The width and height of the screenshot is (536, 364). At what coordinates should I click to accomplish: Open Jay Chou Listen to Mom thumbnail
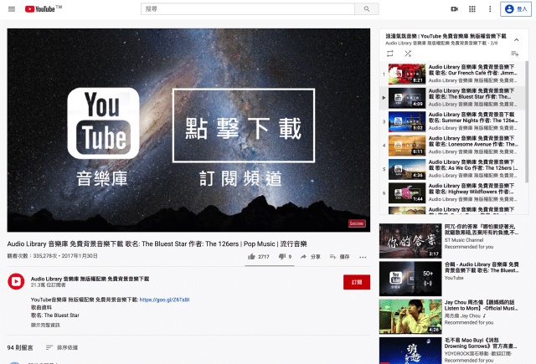tap(410, 316)
